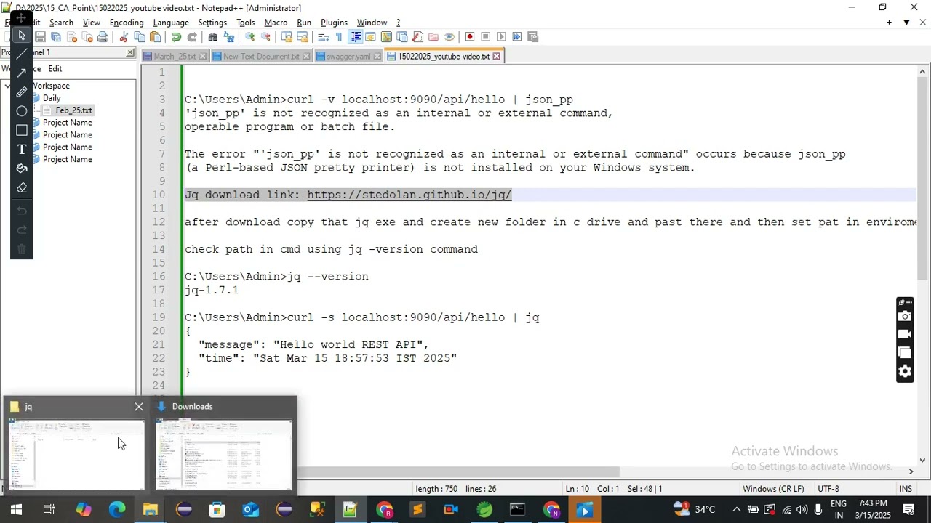Click the Replace toolbar icon
Screen dimensions: 931x523
(x=229, y=37)
